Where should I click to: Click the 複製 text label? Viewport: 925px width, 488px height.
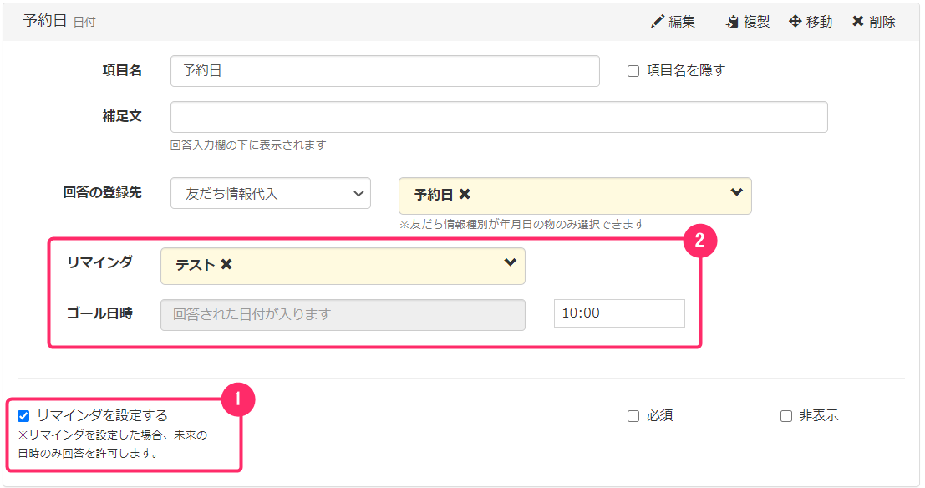coord(756,22)
